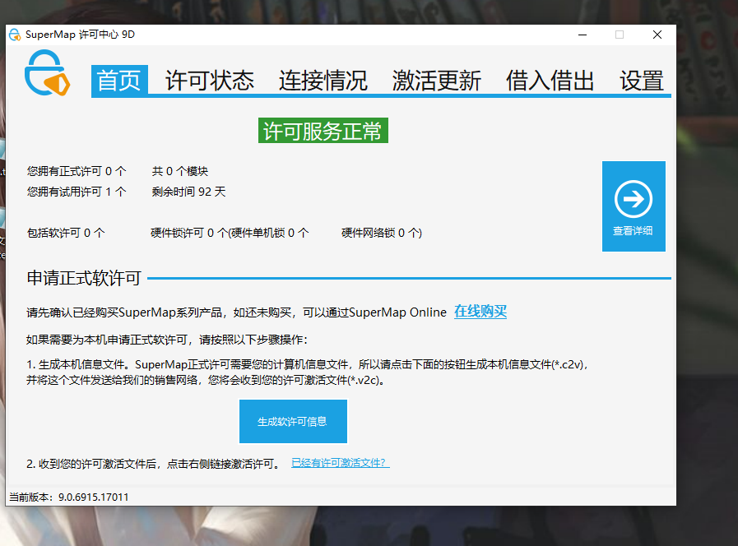Click the text 硬件锁许可 0 个(硬件单机锁 0 个
Image resolution: width=738 pixels, height=546 pixels.
tap(230, 233)
